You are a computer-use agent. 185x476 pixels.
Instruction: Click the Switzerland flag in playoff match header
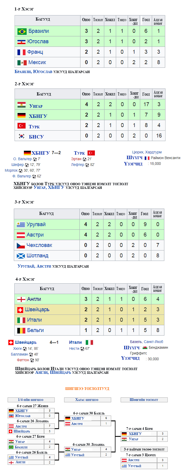pos(11,342)
